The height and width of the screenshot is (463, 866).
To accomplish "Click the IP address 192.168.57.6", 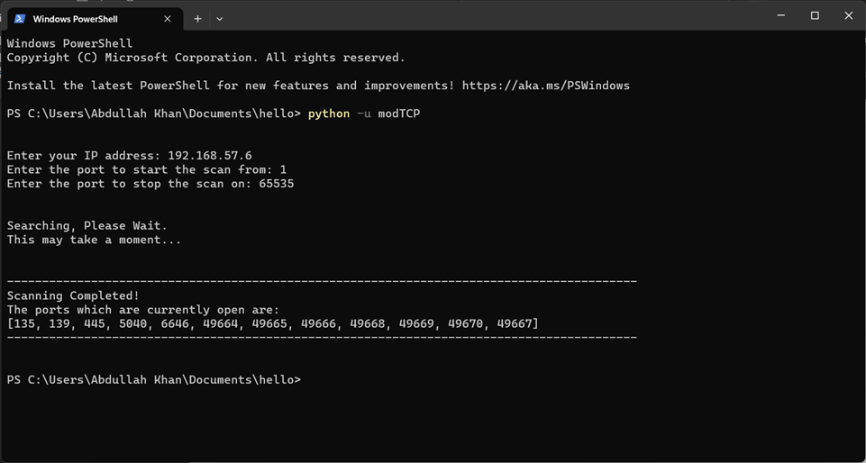I will coord(210,156).
